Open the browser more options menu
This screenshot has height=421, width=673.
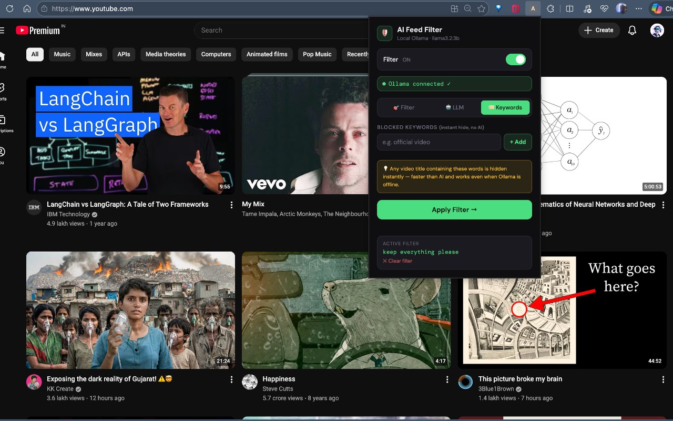click(x=639, y=8)
